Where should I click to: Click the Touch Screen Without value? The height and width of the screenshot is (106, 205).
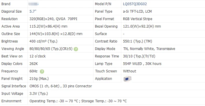pyautogui.click(x=129, y=71)
